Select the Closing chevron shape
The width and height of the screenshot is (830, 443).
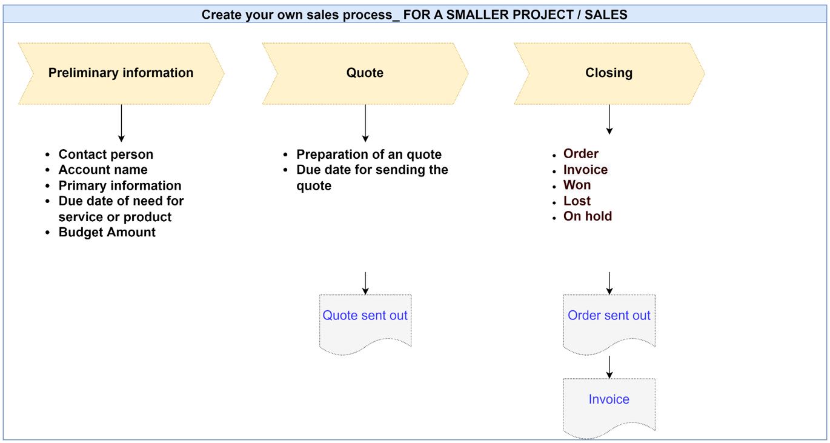pyautogui.click(x=609, y=73)
